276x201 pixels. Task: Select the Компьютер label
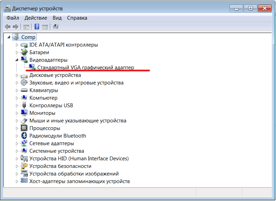coord(43,98)
